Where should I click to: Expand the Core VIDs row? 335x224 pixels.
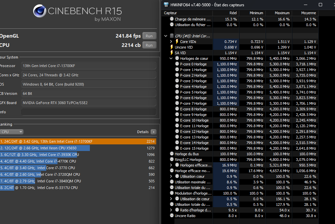pos(171,42)
